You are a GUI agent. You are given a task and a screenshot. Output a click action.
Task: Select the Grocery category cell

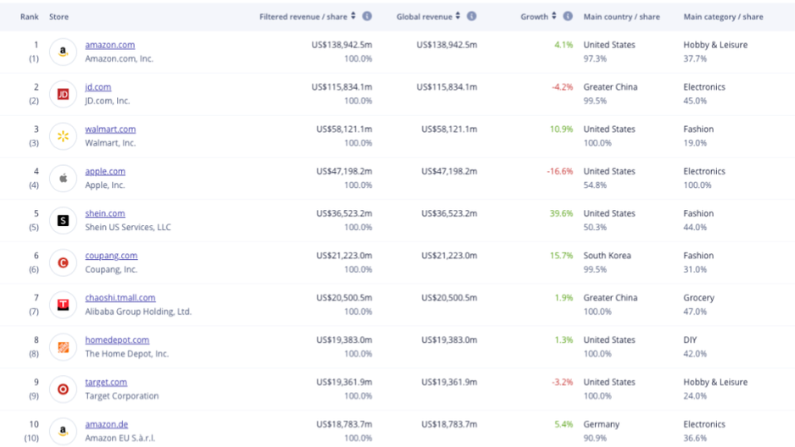click(698, 298)
